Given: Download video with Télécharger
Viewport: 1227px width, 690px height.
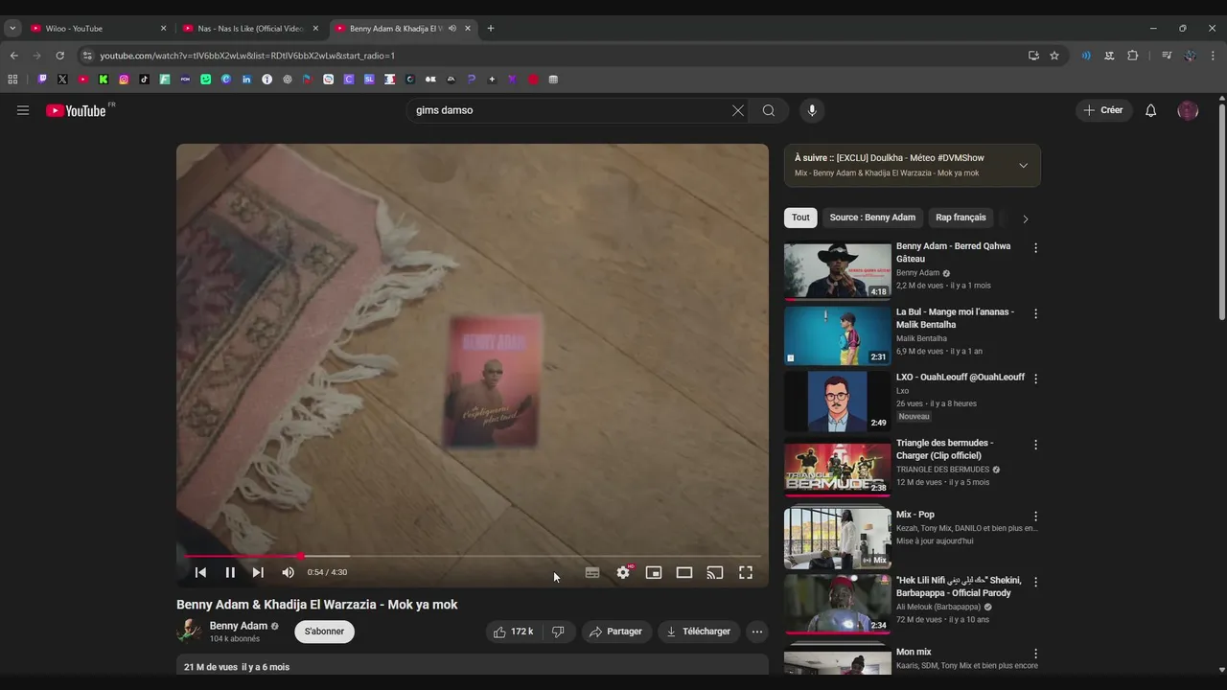Looking at the screenshot, I should (x=699, y=632).
